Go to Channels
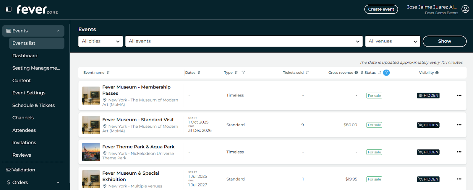The image size is (473, 190). 23,118
